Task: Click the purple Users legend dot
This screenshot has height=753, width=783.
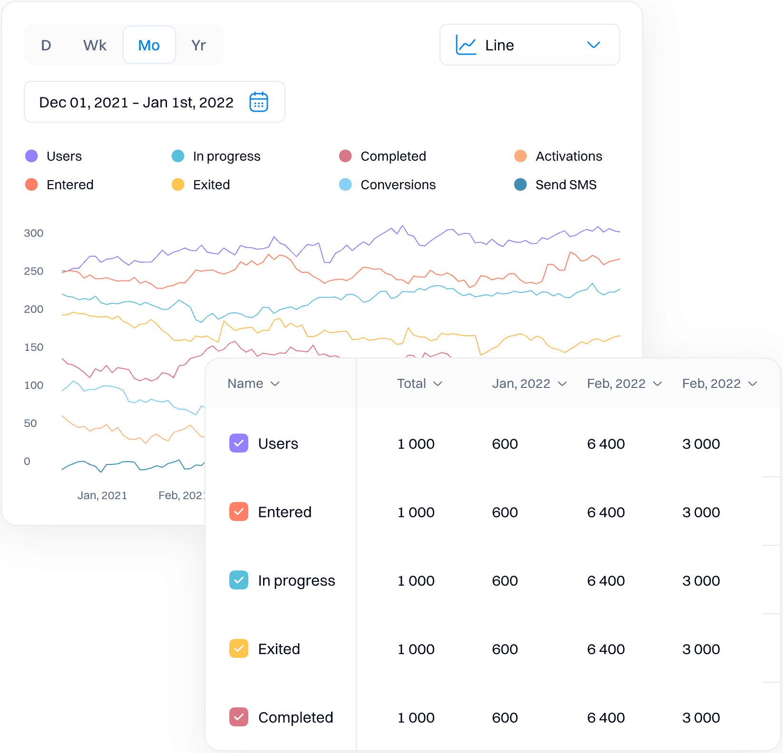Action: [31, 156]
